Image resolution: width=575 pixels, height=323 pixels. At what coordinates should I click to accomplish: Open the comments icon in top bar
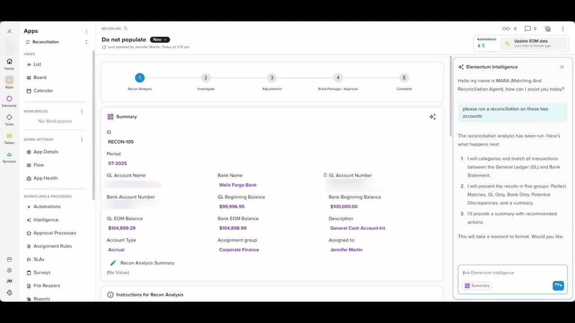click(528, 29)
